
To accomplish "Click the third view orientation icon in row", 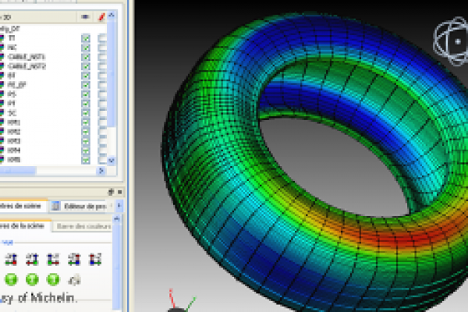I will point(53,258).
